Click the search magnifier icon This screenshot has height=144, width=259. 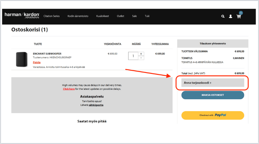[x=223, y=16]
